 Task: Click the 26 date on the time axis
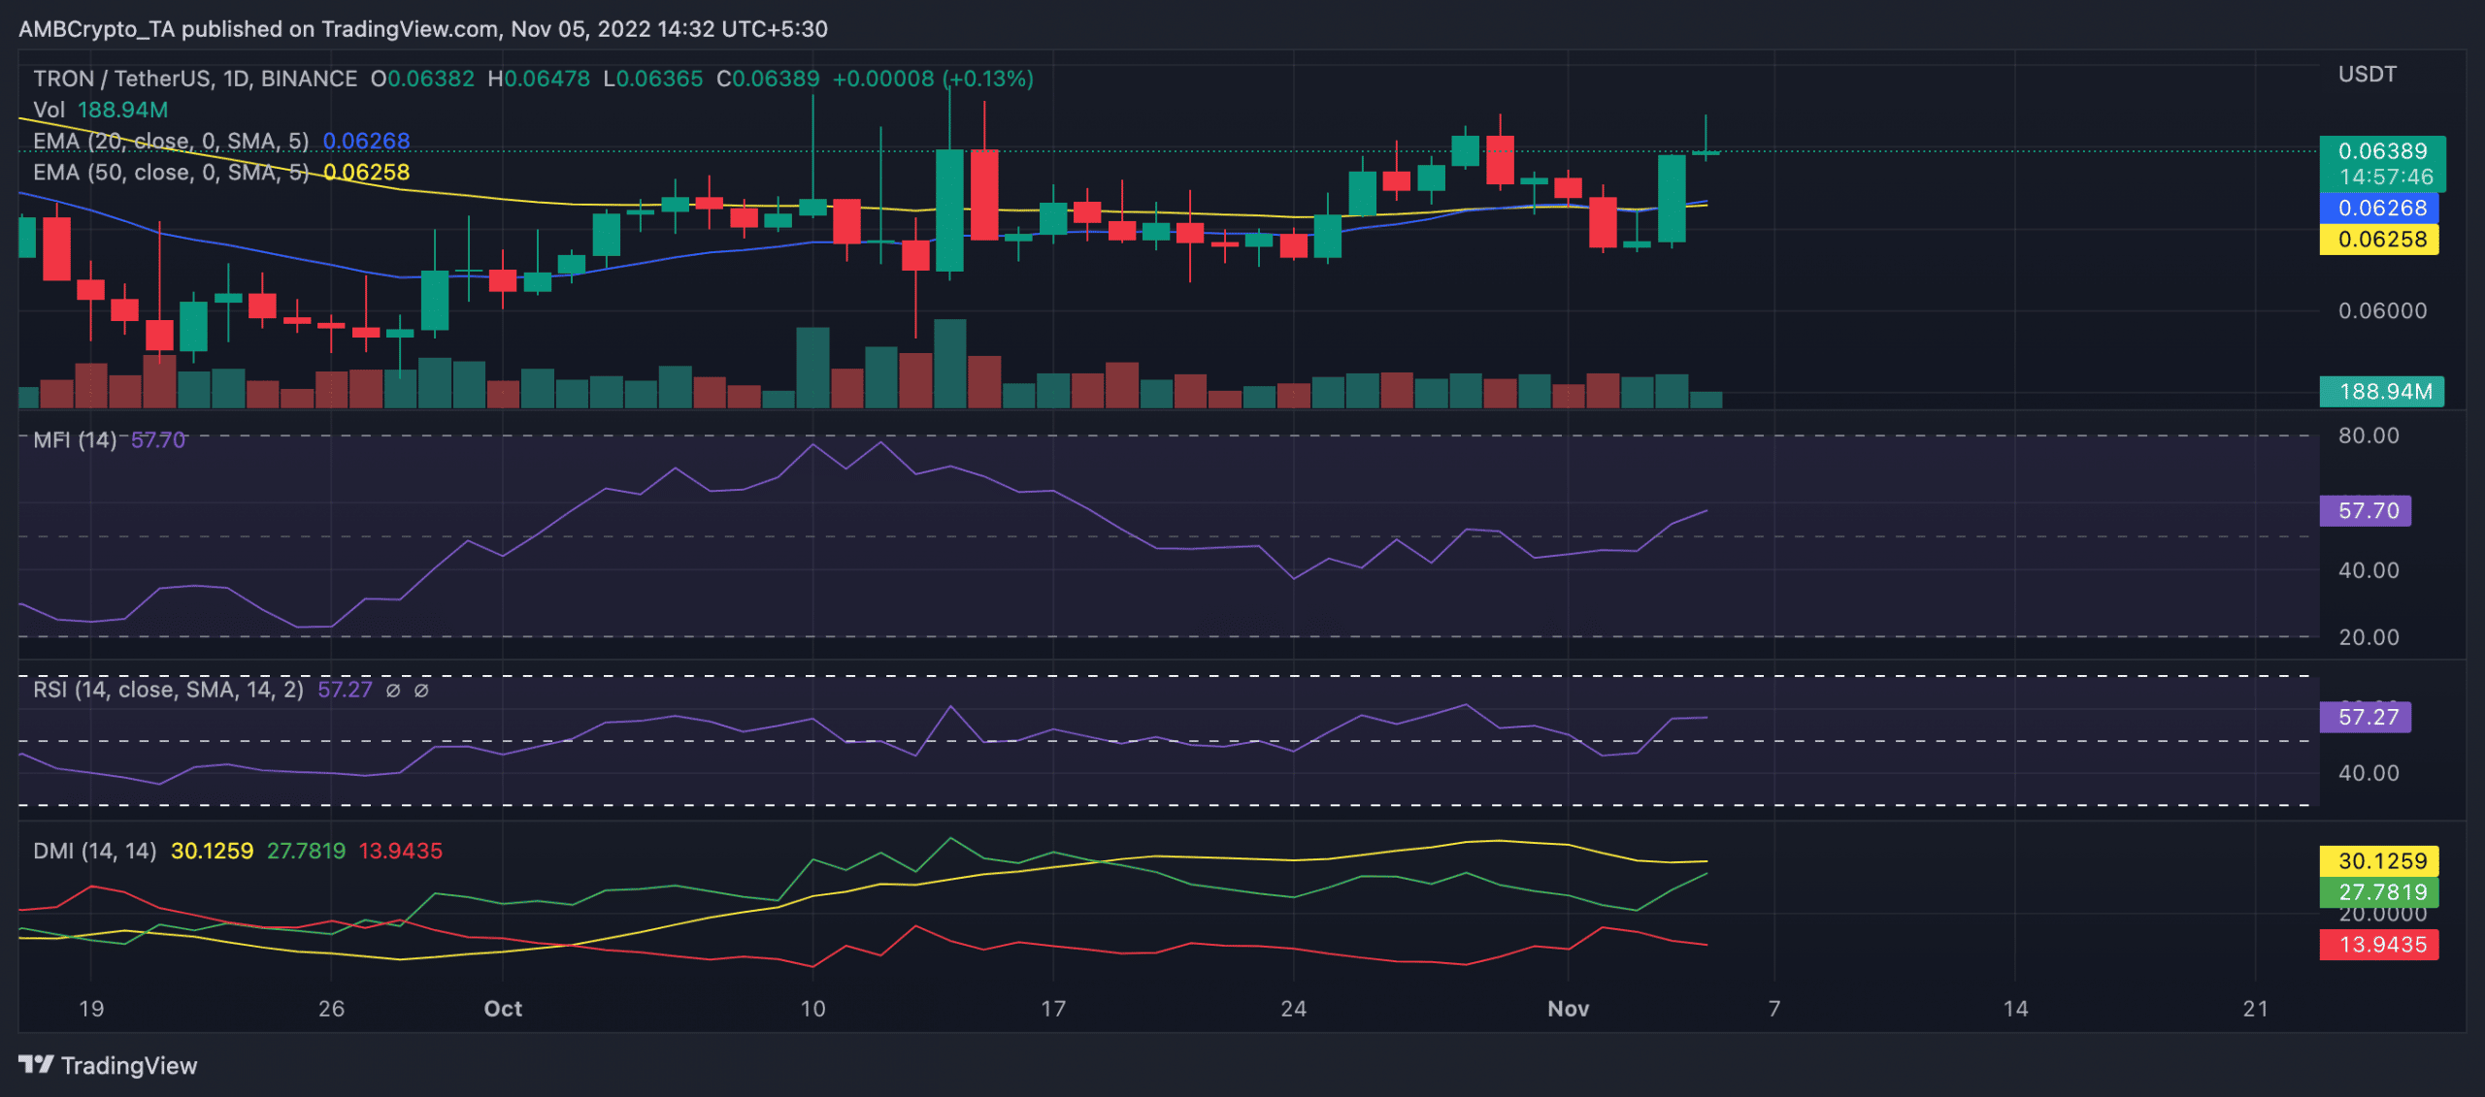click(332, 1009)
